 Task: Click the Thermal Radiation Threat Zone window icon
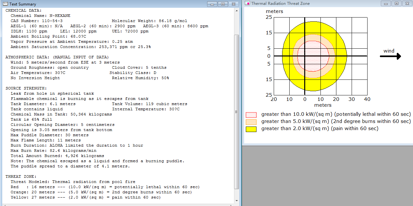pyautogui.click(x=247, y=3)
